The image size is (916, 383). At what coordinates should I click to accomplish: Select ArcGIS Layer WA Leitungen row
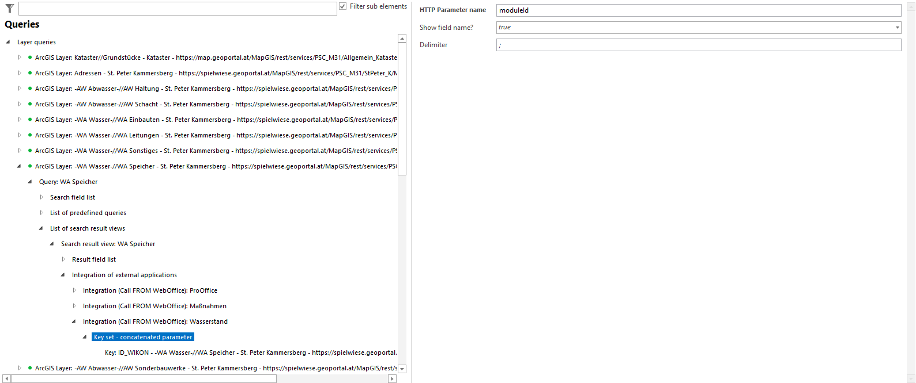pyautogui.click(x=216, y=135)
